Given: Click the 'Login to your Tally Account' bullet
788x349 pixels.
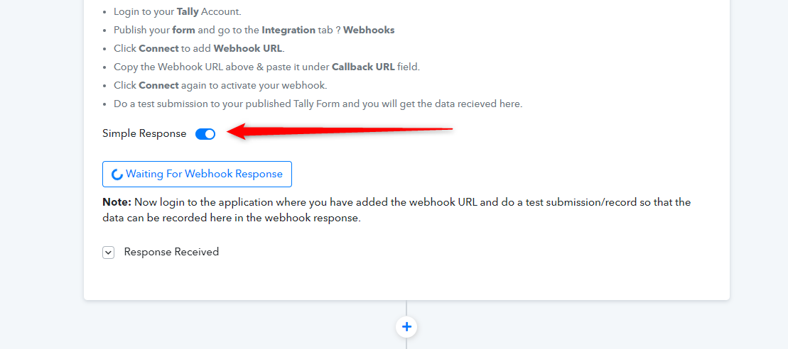Looking at the screenshot, I should (x=178, y=11).
